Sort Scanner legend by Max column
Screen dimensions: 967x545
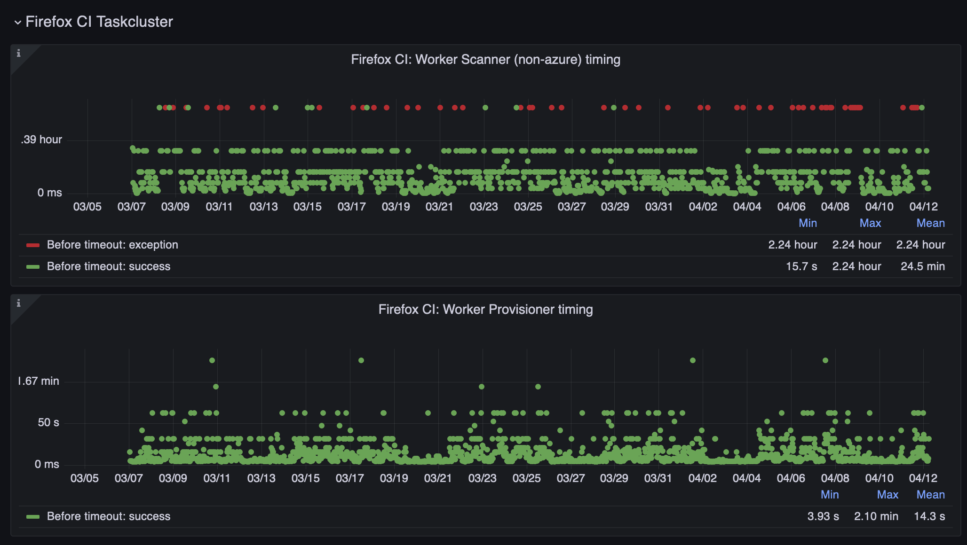870,223
